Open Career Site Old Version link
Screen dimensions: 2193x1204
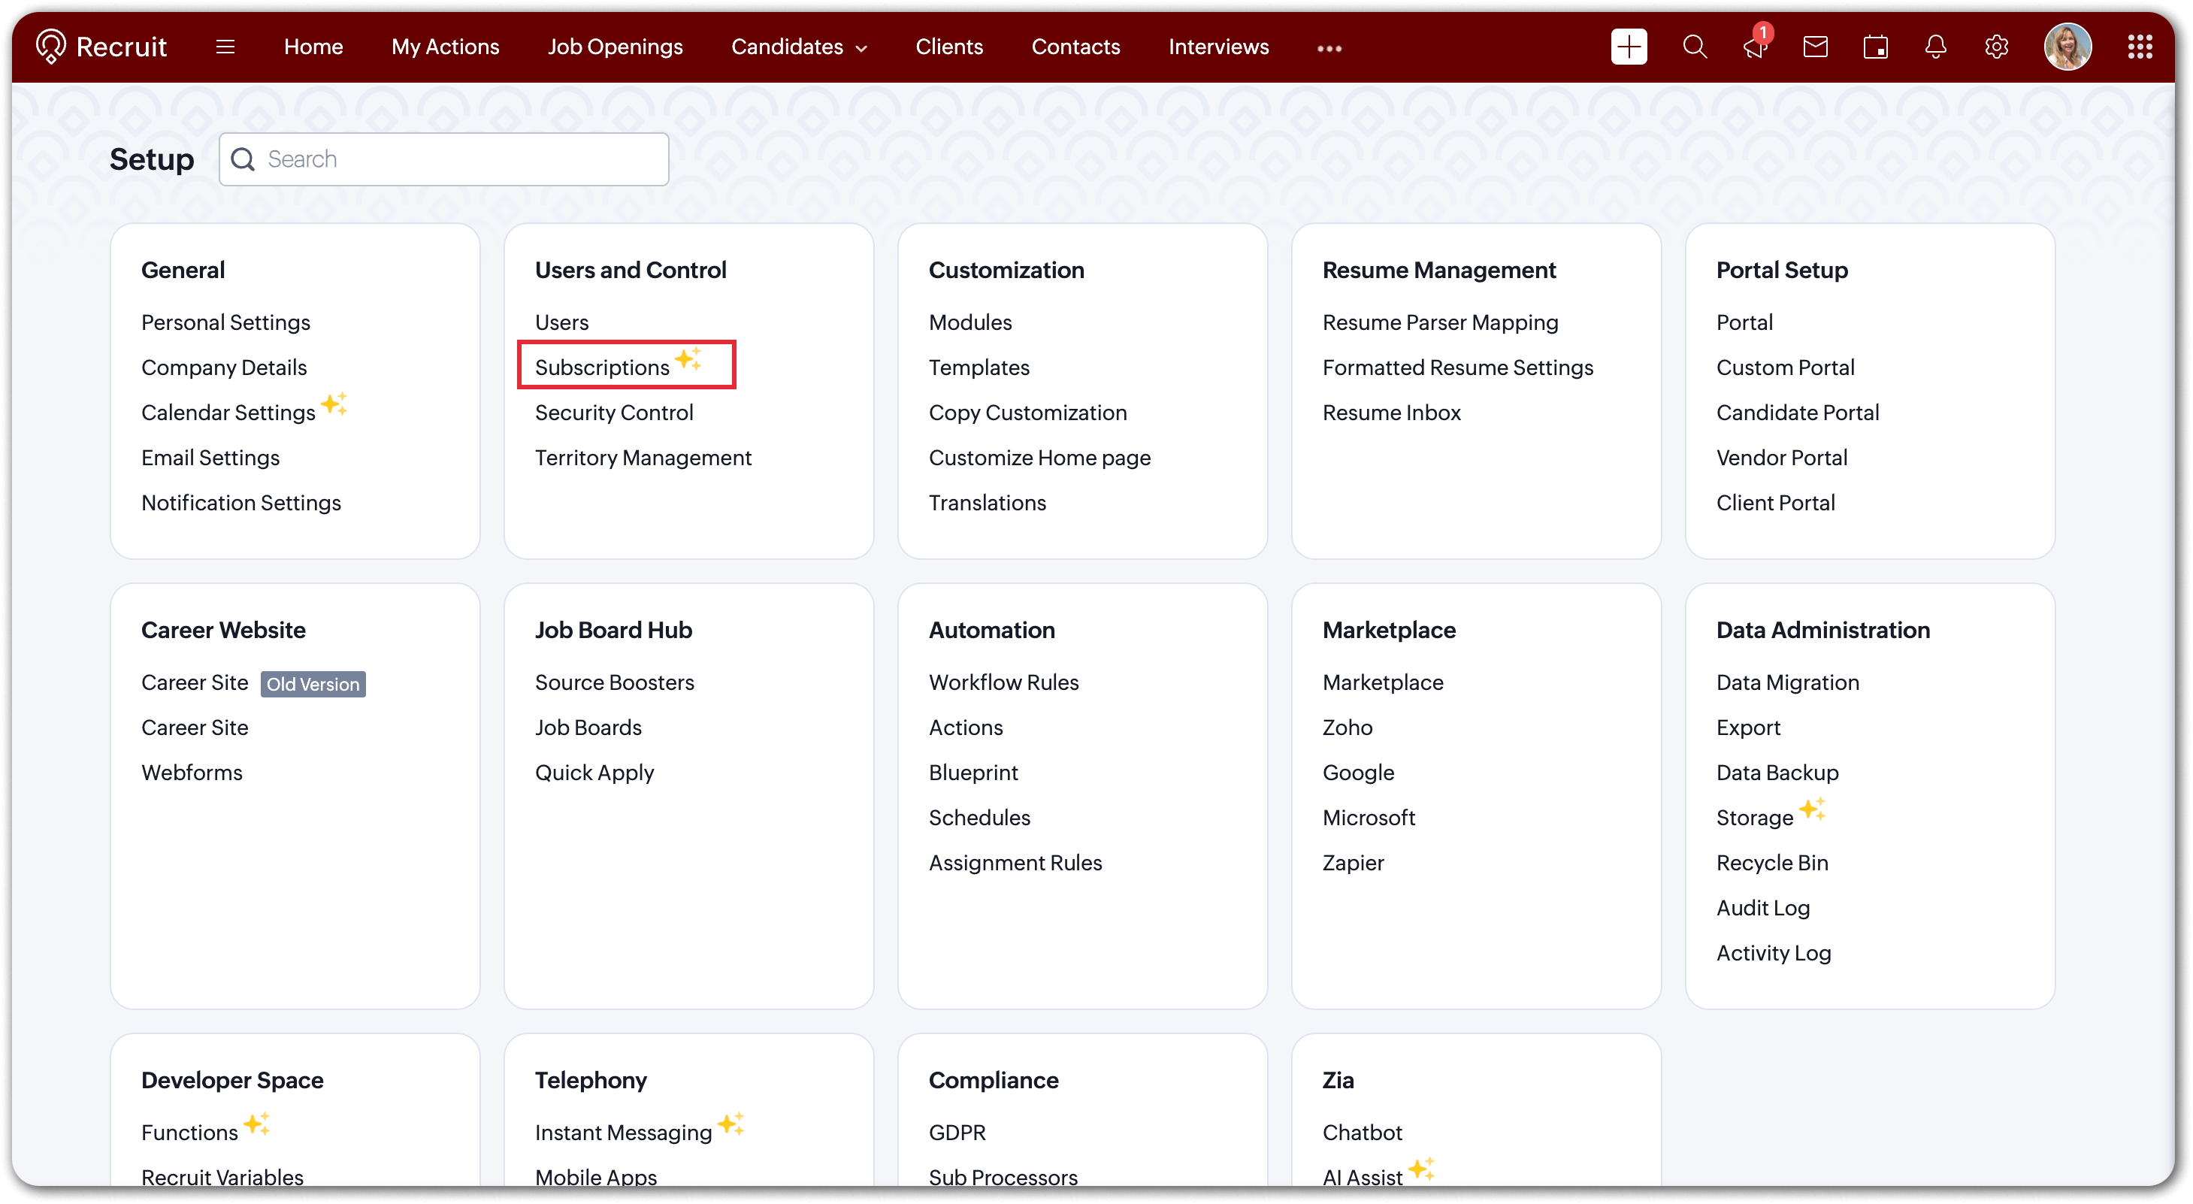[195, 682]
